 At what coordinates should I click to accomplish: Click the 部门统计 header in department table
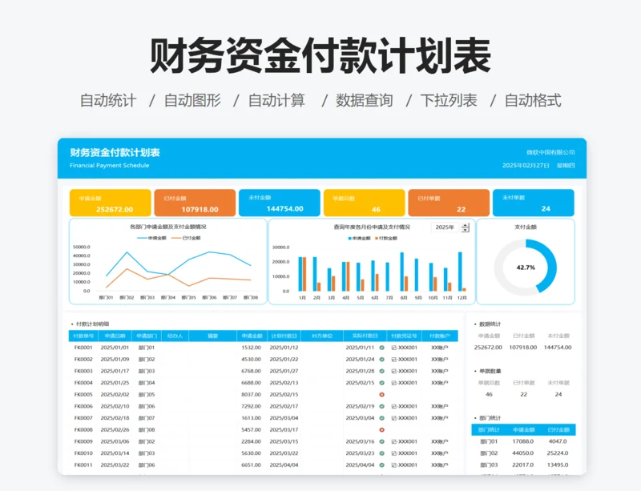pyautogui.click(x=489, y=429)
